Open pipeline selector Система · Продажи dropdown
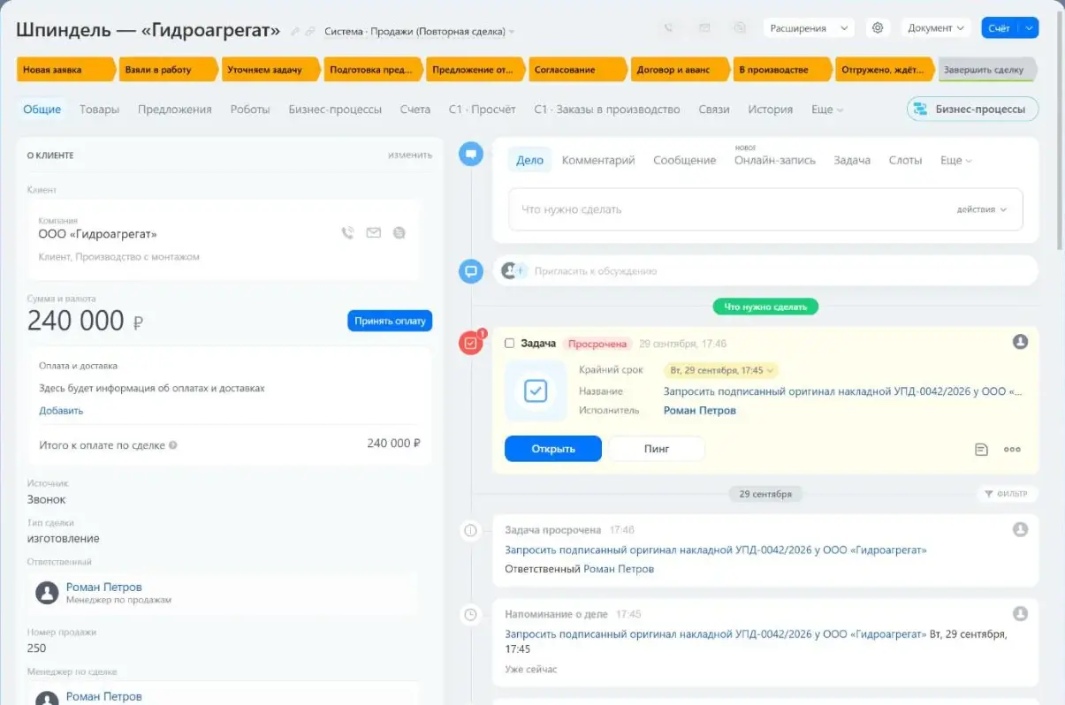This screenshot has width=1065, height=705. click(x=419, y=32)
